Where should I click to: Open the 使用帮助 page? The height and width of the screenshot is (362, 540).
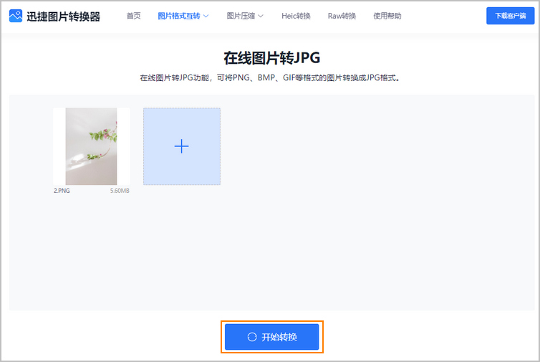coord(387,16)
